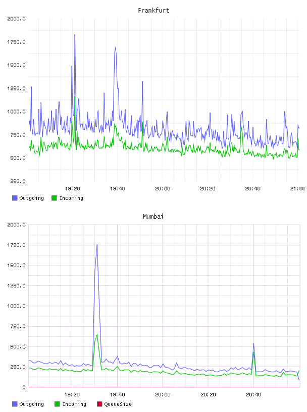Image resolution: width=307 pixels, height=412 pixels.
Task: Click the small Mumbai outgoing spike at 20:40
Action: pyautogui.click(x=253, y=344)
